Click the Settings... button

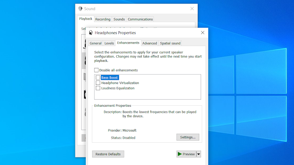(188, 137)
